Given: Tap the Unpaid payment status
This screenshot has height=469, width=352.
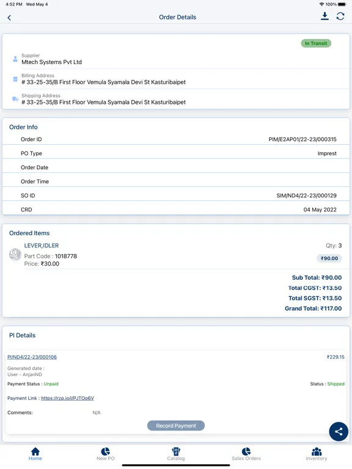Looking at the screenshot, I should tap(51, 384).
